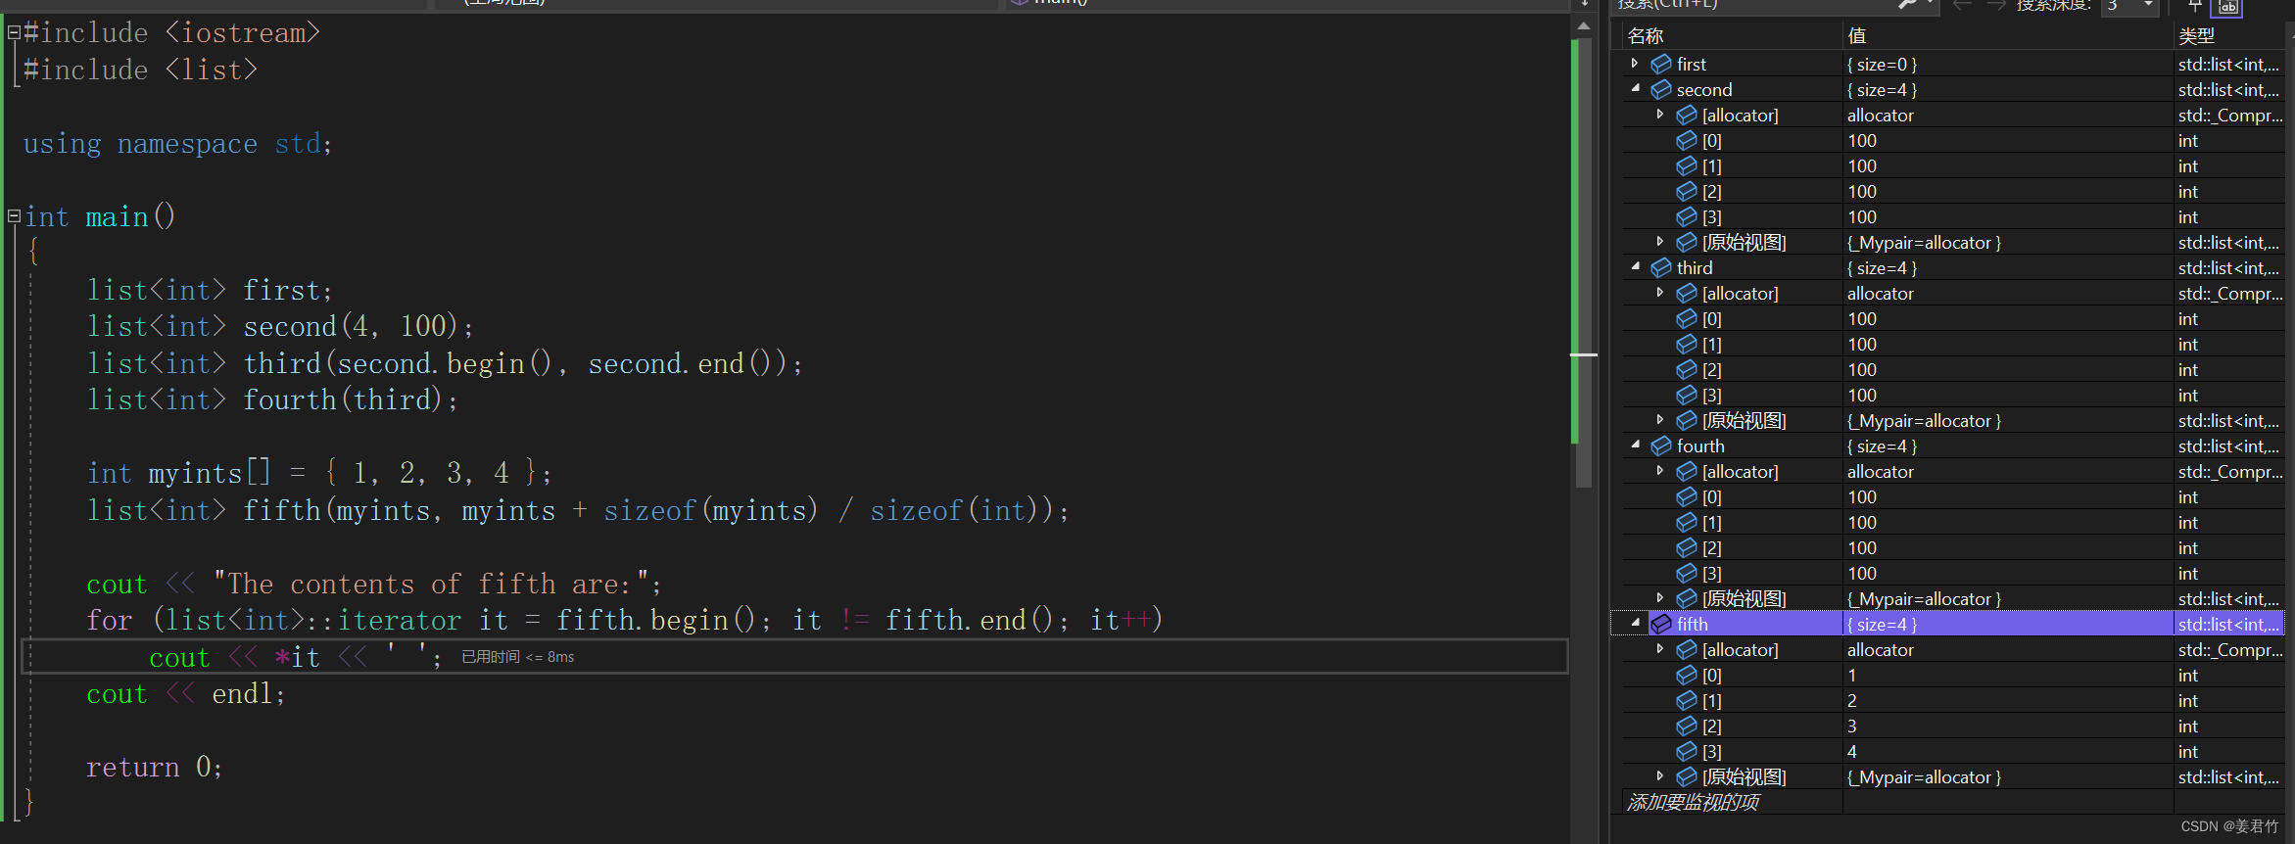2295x844 pixels.
Task: Click 'endl' in the cout line
Action: [242, 693]
